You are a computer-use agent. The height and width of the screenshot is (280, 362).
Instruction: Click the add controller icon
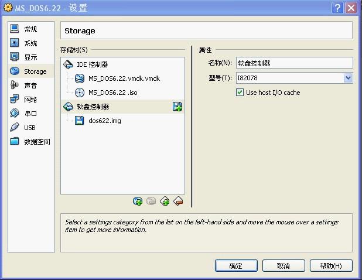(x=165, y=202)
